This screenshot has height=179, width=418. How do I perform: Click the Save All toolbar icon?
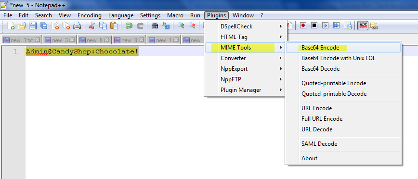click(44, 26)
